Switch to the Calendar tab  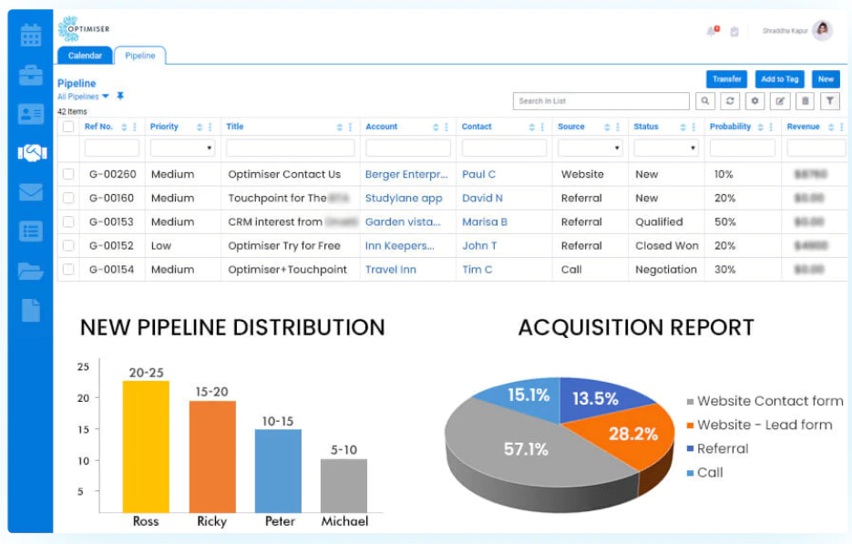point(85,56)
